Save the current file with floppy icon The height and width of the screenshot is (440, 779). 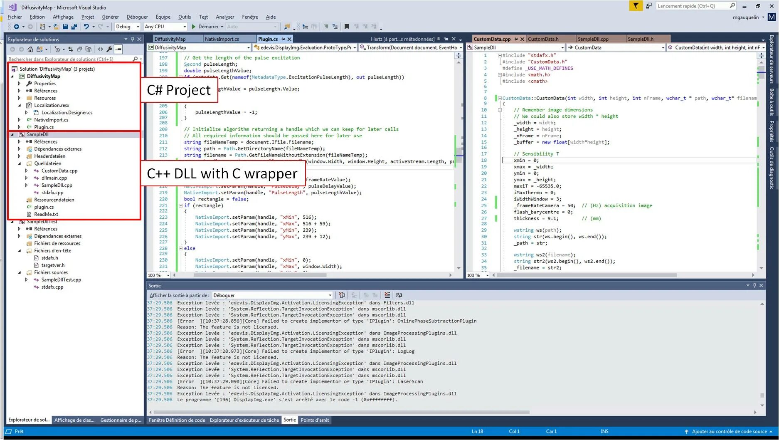[65, 27]
